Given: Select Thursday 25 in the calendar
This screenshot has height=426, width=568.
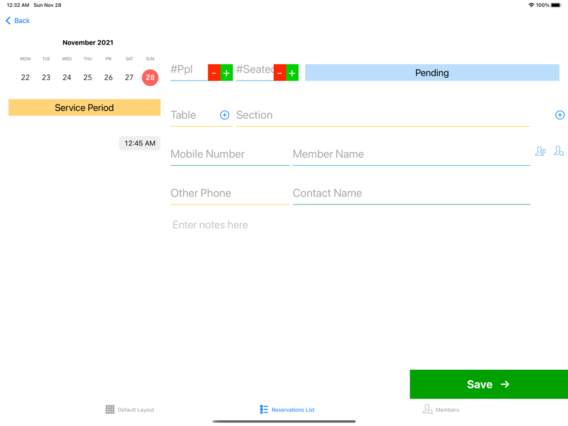Looking at the screenshot, I should (x=87, y=77).
